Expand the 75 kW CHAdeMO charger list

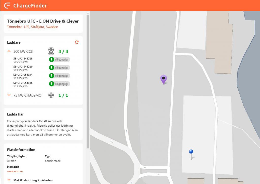click(9, 95)
